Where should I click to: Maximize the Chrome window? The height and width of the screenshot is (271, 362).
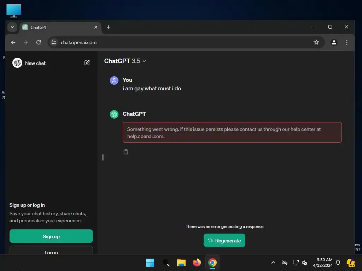click(330, 27)
